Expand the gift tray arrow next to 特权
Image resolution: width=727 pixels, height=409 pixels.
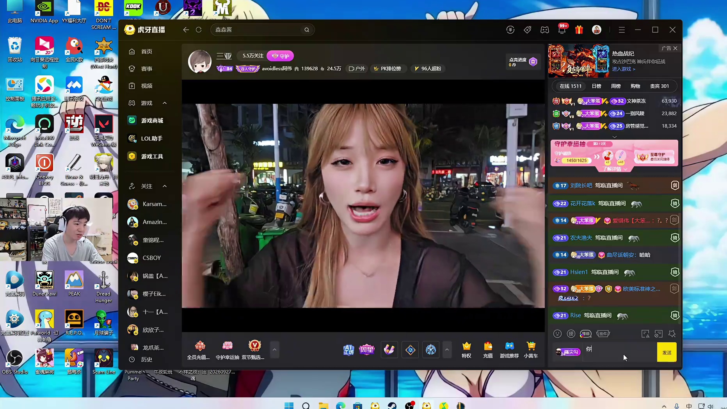pyautogui.click(x=447, y=350)
